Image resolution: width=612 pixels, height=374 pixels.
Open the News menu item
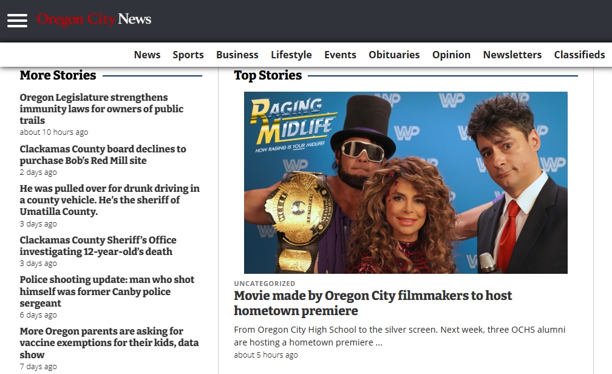147,55
